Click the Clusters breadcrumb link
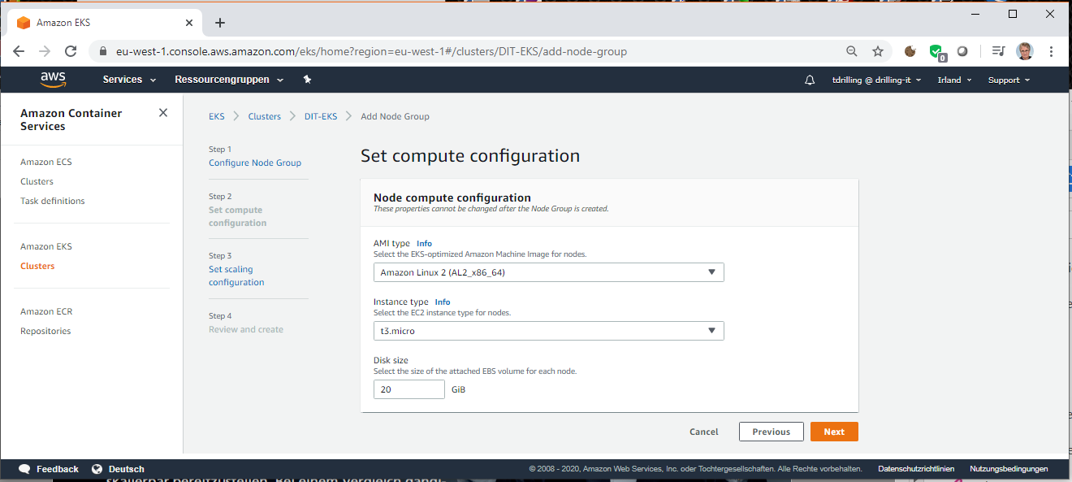 pyautogui.click(x=265, y=116)
